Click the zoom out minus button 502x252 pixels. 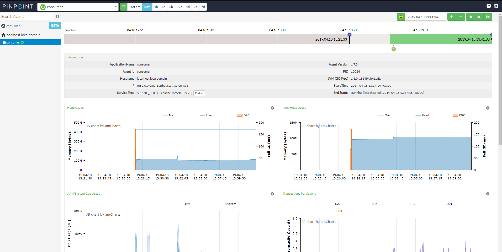tap(461, 17)
